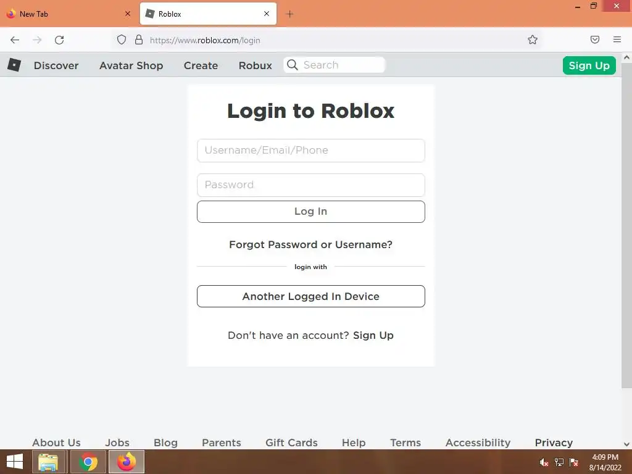The image size is (632, 474).
Task: Close the Roblox tab
Action: pos(267,14)
